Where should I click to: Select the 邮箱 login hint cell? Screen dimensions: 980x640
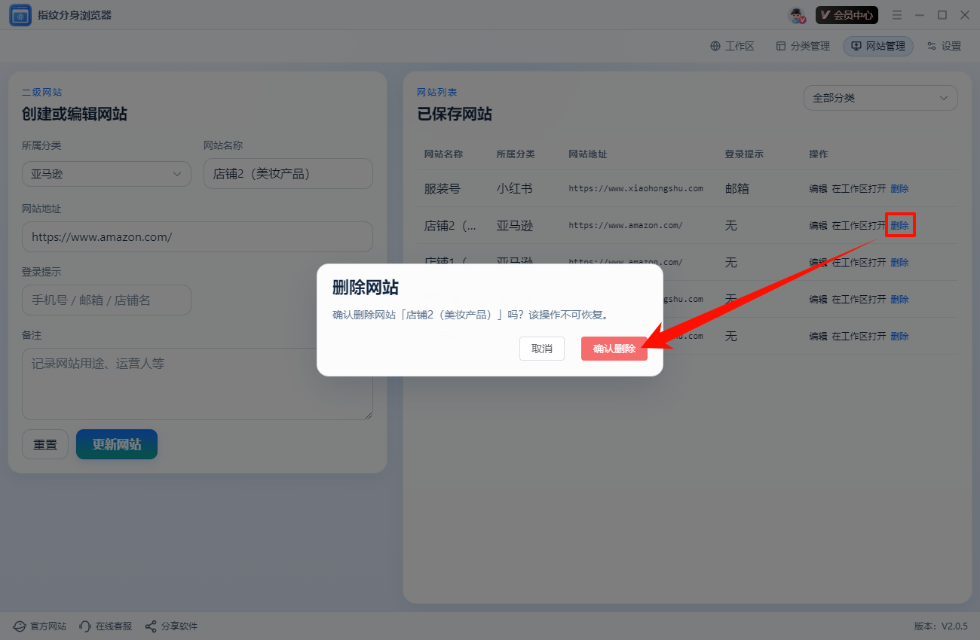pyautogui.click(x=737, y=188)
